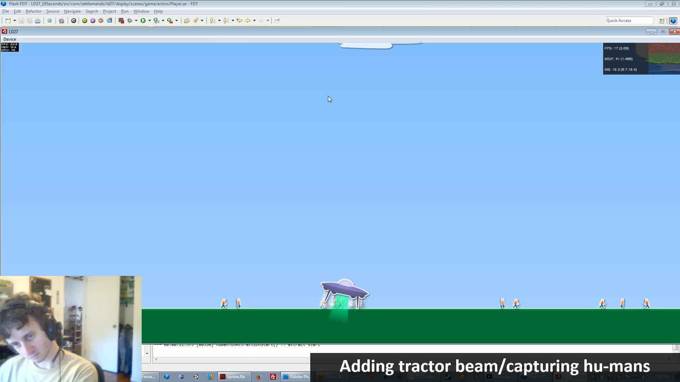Open the File menu
The image size is (680, 382).
coord(6,11)
